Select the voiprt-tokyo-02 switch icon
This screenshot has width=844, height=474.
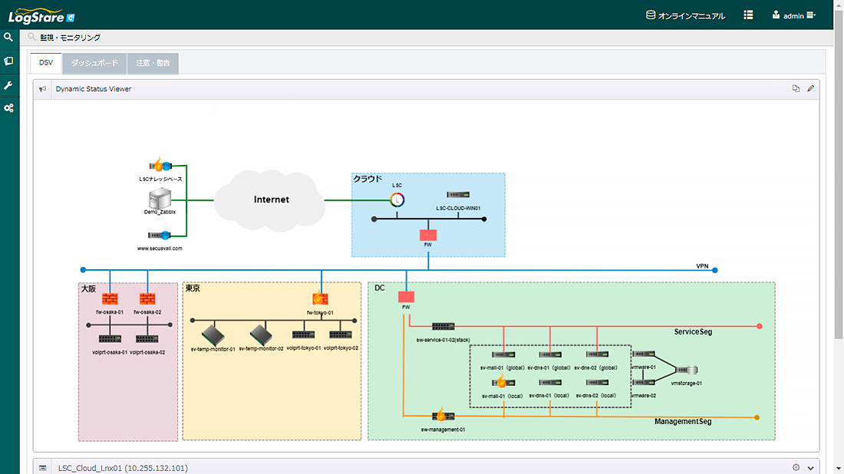coord(341,334)
